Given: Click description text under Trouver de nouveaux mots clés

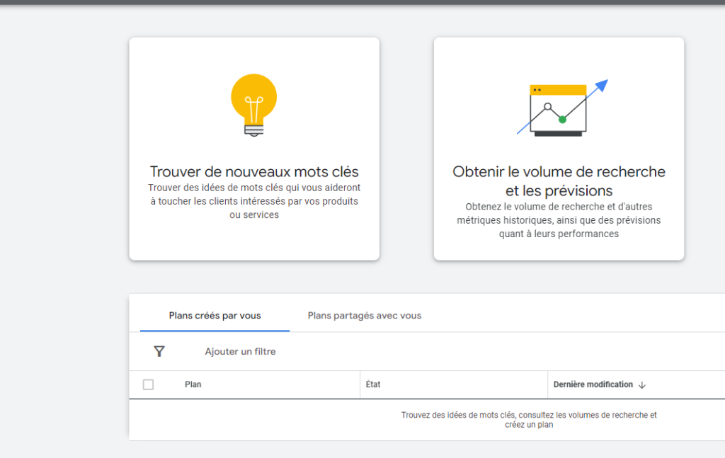Looking at the screenshot, I should (x=254, y=201).
